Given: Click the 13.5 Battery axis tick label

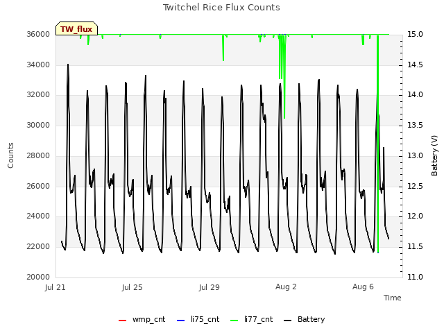Looking at the screenshot, I should tap(415, 125).
